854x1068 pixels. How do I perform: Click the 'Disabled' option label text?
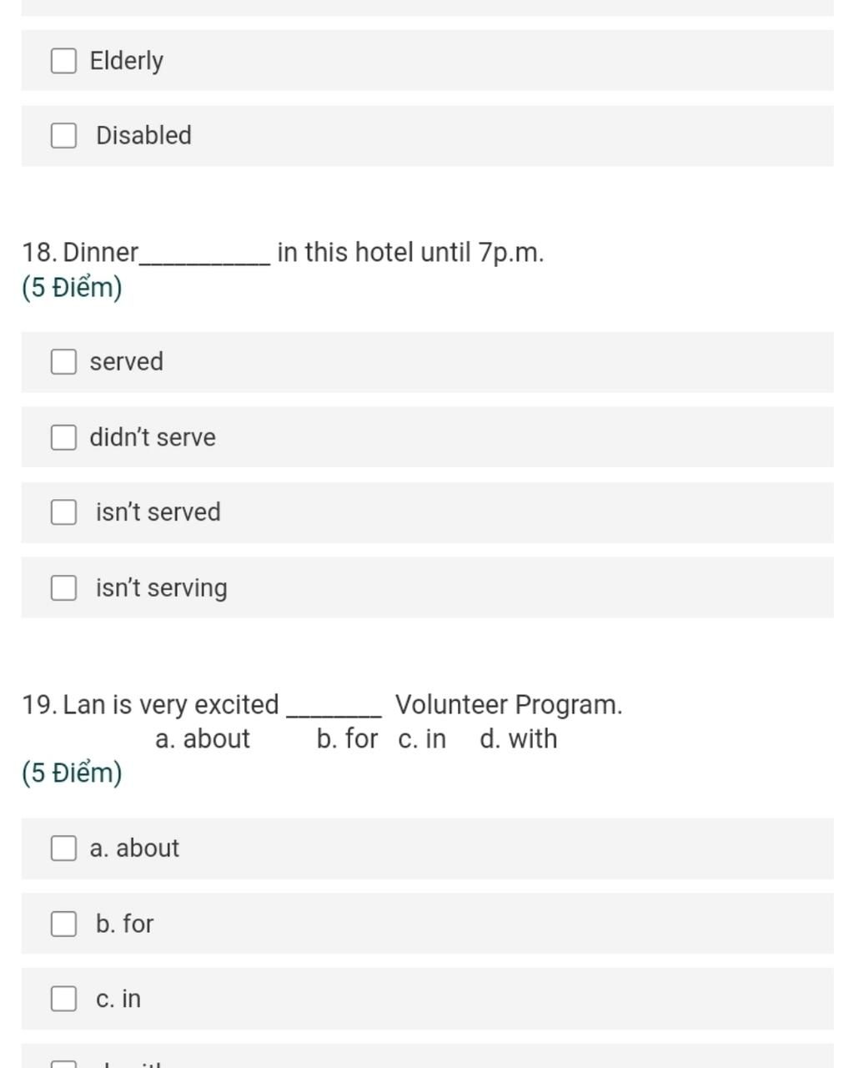click(143, 135)
